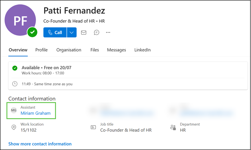Click 'Available • Free on 20/07' text
The width and height of the screenshot is (251, 150).
point(47,67)
